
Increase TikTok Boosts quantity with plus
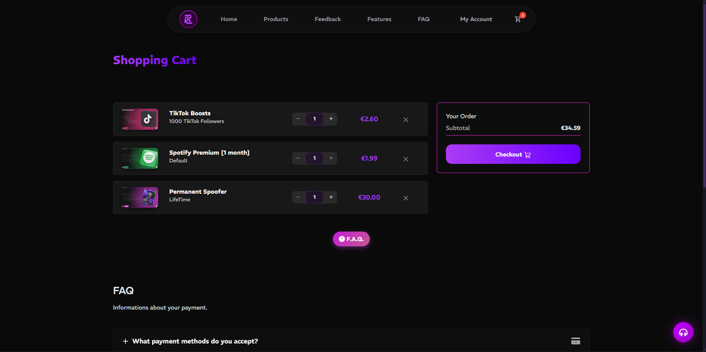pos(331,119)
